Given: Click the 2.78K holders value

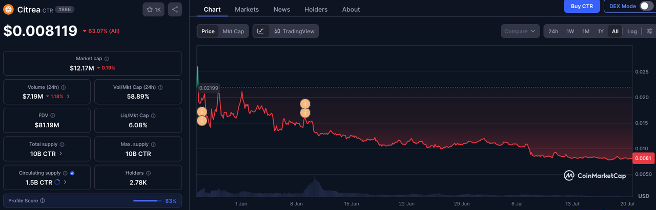Looking at the screenshot, I should pyautogui.click(x=138, y=182).
